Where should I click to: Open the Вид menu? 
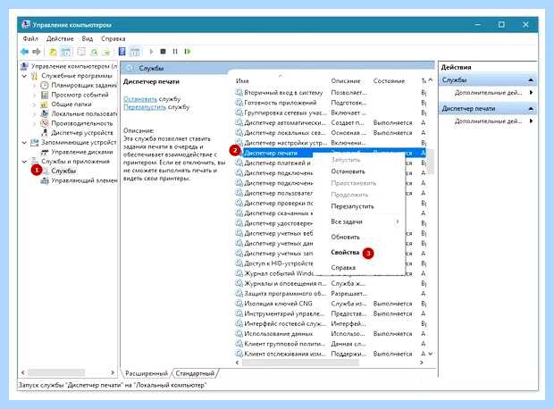point(88,38)
